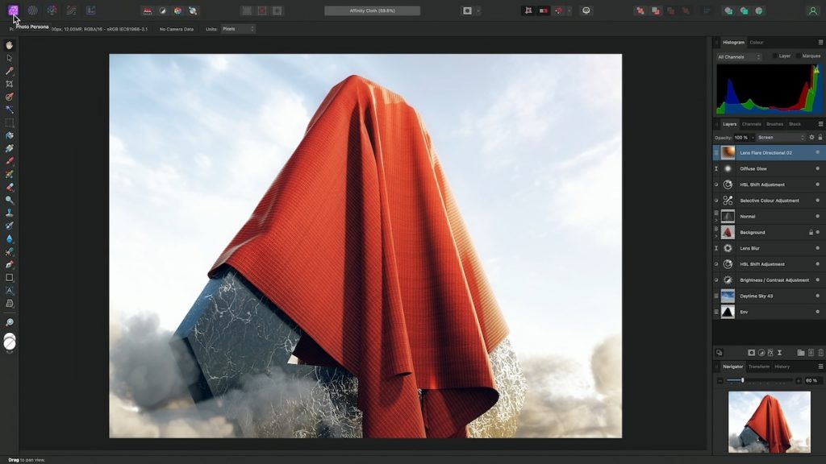
Task: Apply Auto Colours from the toolbar
Action: [x=178, y=10]
